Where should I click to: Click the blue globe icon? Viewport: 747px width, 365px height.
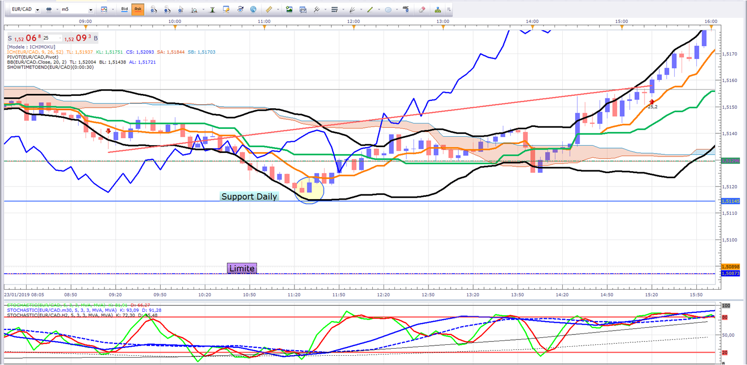[x=253, y=9]
